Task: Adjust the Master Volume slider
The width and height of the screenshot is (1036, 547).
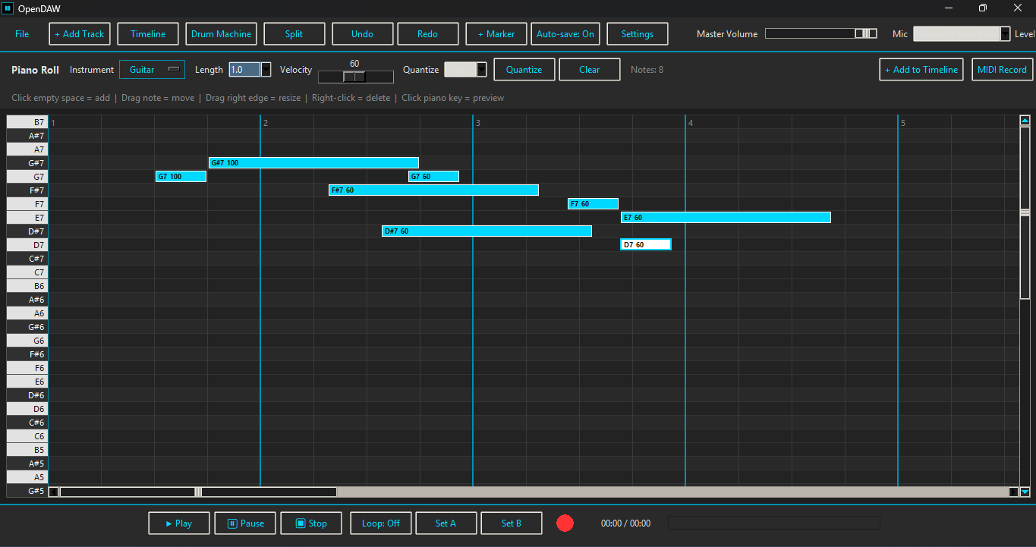Action: (820, 33)
